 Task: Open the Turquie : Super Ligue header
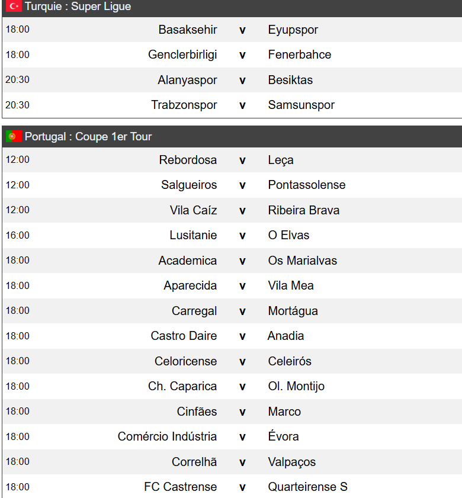tap(78, 7)
